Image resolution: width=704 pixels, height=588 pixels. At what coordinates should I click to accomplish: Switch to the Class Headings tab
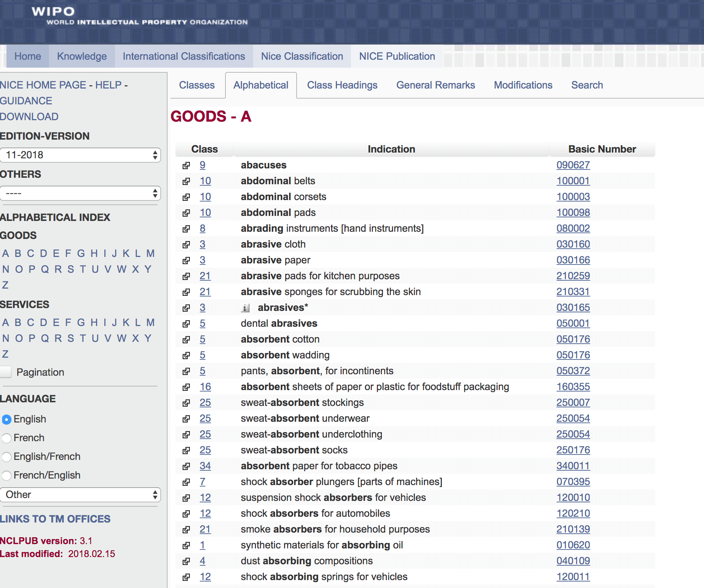(x=342, y=85)
